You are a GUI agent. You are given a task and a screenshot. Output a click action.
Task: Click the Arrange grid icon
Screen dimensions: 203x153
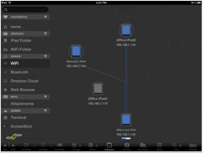[x=74, y=145]
